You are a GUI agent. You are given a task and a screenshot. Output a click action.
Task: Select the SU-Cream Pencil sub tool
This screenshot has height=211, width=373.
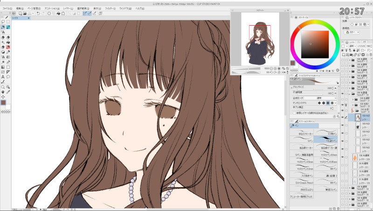tap(302, 181)
